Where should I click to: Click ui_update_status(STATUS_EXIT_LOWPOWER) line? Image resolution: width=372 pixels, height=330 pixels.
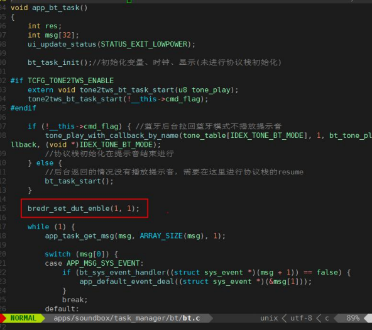click(x=111, y=44)
